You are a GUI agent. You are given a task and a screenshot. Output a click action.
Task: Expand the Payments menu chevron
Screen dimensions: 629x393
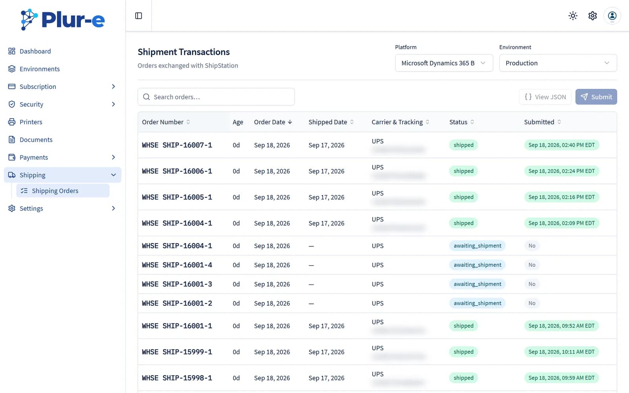coord(113,157)
